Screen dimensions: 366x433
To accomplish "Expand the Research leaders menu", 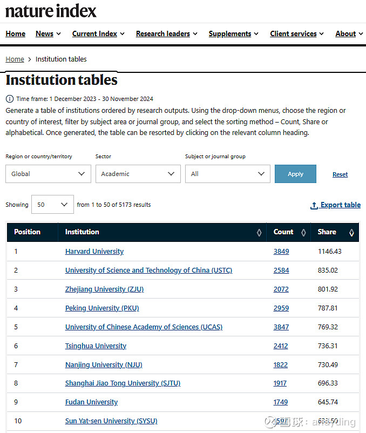I will [x=166, y=33].
